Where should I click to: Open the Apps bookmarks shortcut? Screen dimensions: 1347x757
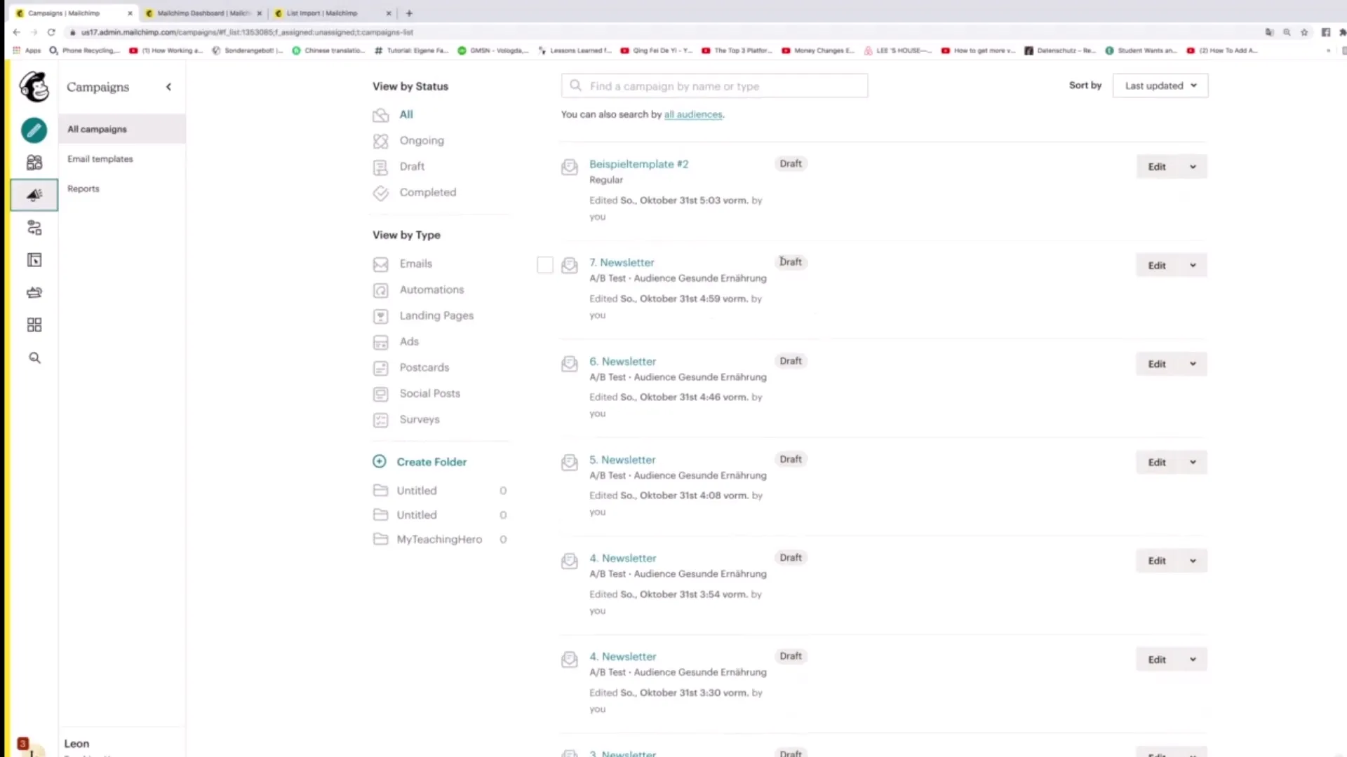coord(27,50)
